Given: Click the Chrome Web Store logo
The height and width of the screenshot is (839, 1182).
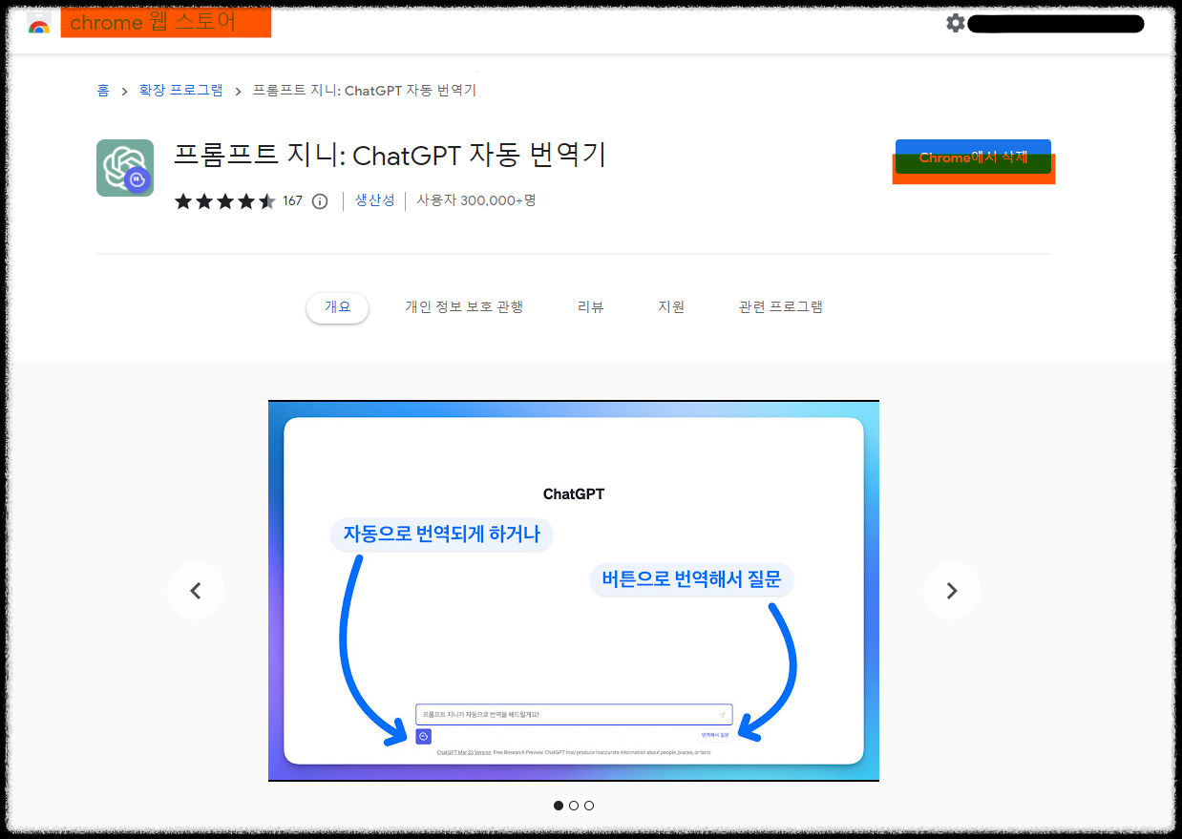Looking at the screenshot, I should coord(38,26).
